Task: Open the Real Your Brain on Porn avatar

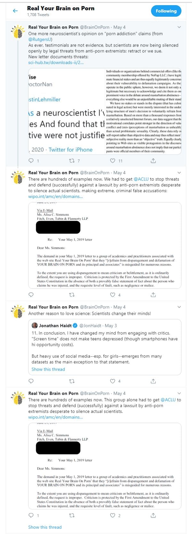Action: point(18,32)
